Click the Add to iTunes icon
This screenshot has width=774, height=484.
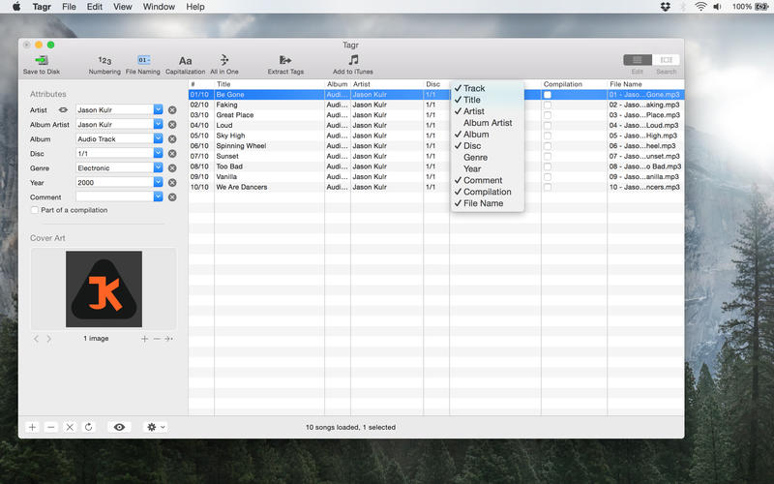353,60
